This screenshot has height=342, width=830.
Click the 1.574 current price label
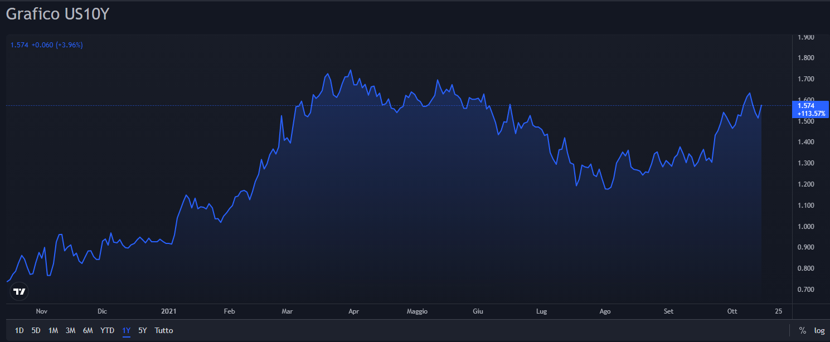(x=811, y=109)
